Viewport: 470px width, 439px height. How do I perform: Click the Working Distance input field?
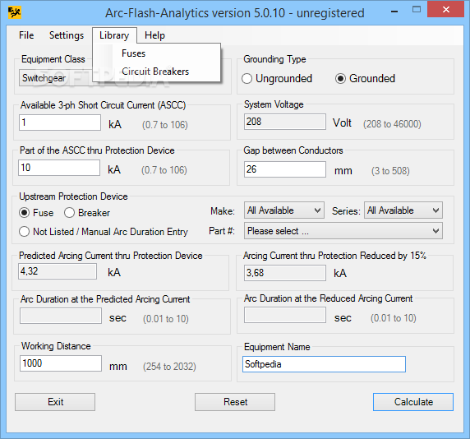point(61,363)
